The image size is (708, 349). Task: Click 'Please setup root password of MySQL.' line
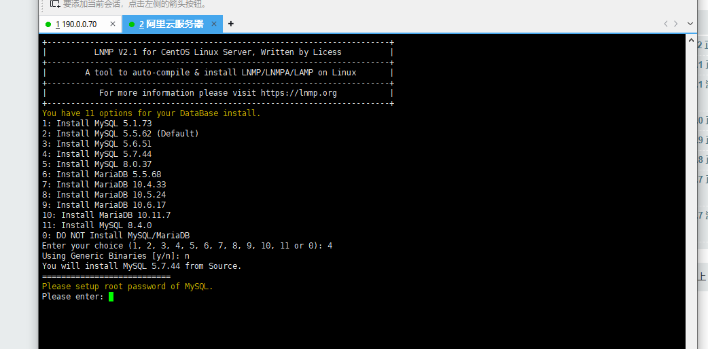pos(127,287)
